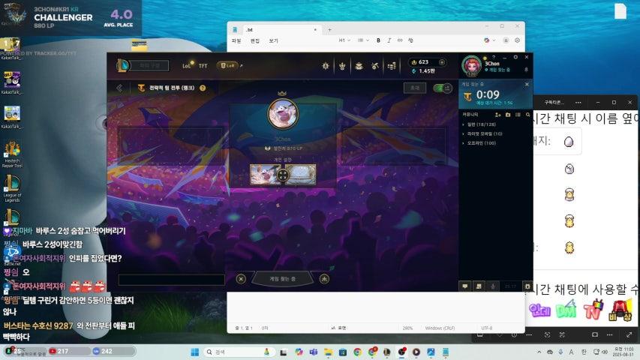Open League client help question mark
The image size is (640, 360).
point(494,57)
